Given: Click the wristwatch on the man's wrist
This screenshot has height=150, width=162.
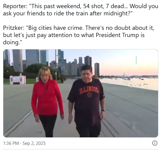Looking at the screenshot, I should [103, 110].
